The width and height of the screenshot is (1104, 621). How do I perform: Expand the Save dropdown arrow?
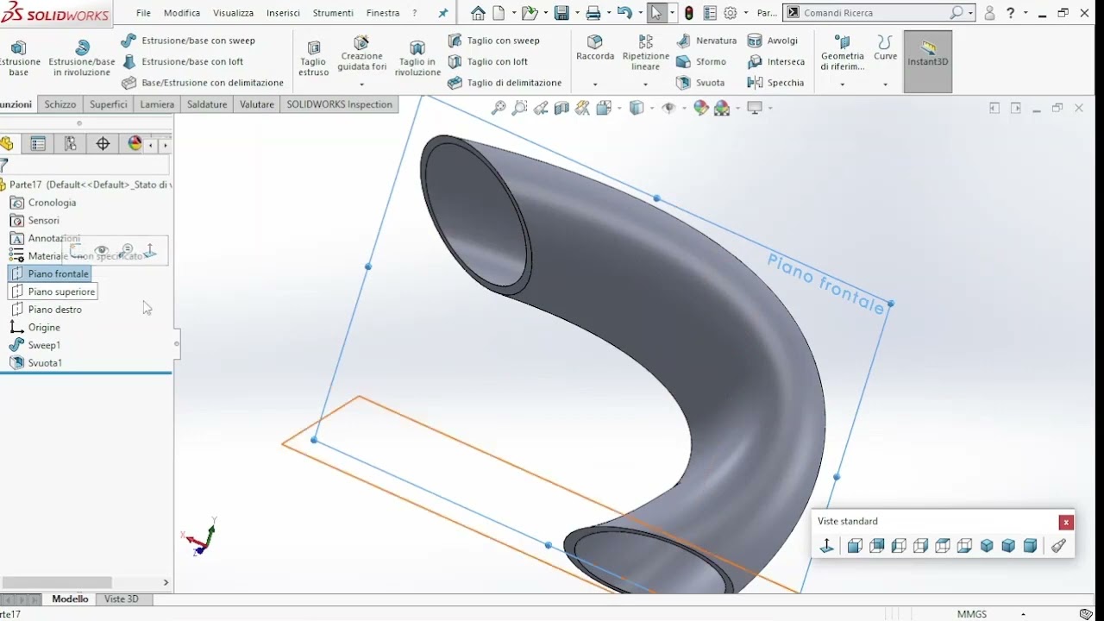[576, 13]
